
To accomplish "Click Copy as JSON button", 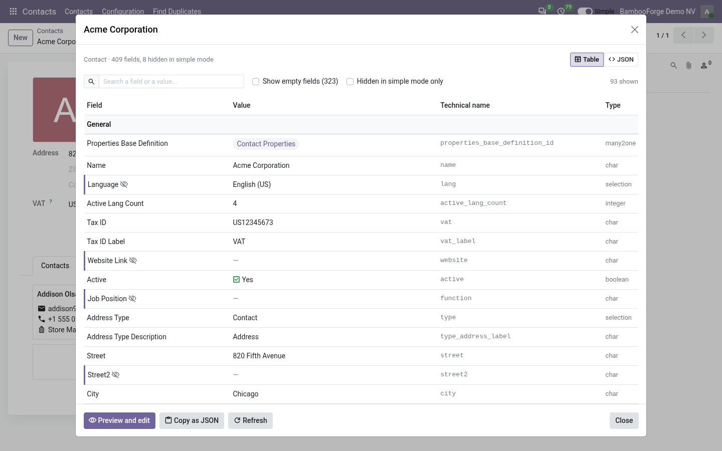I will point(192,420).
